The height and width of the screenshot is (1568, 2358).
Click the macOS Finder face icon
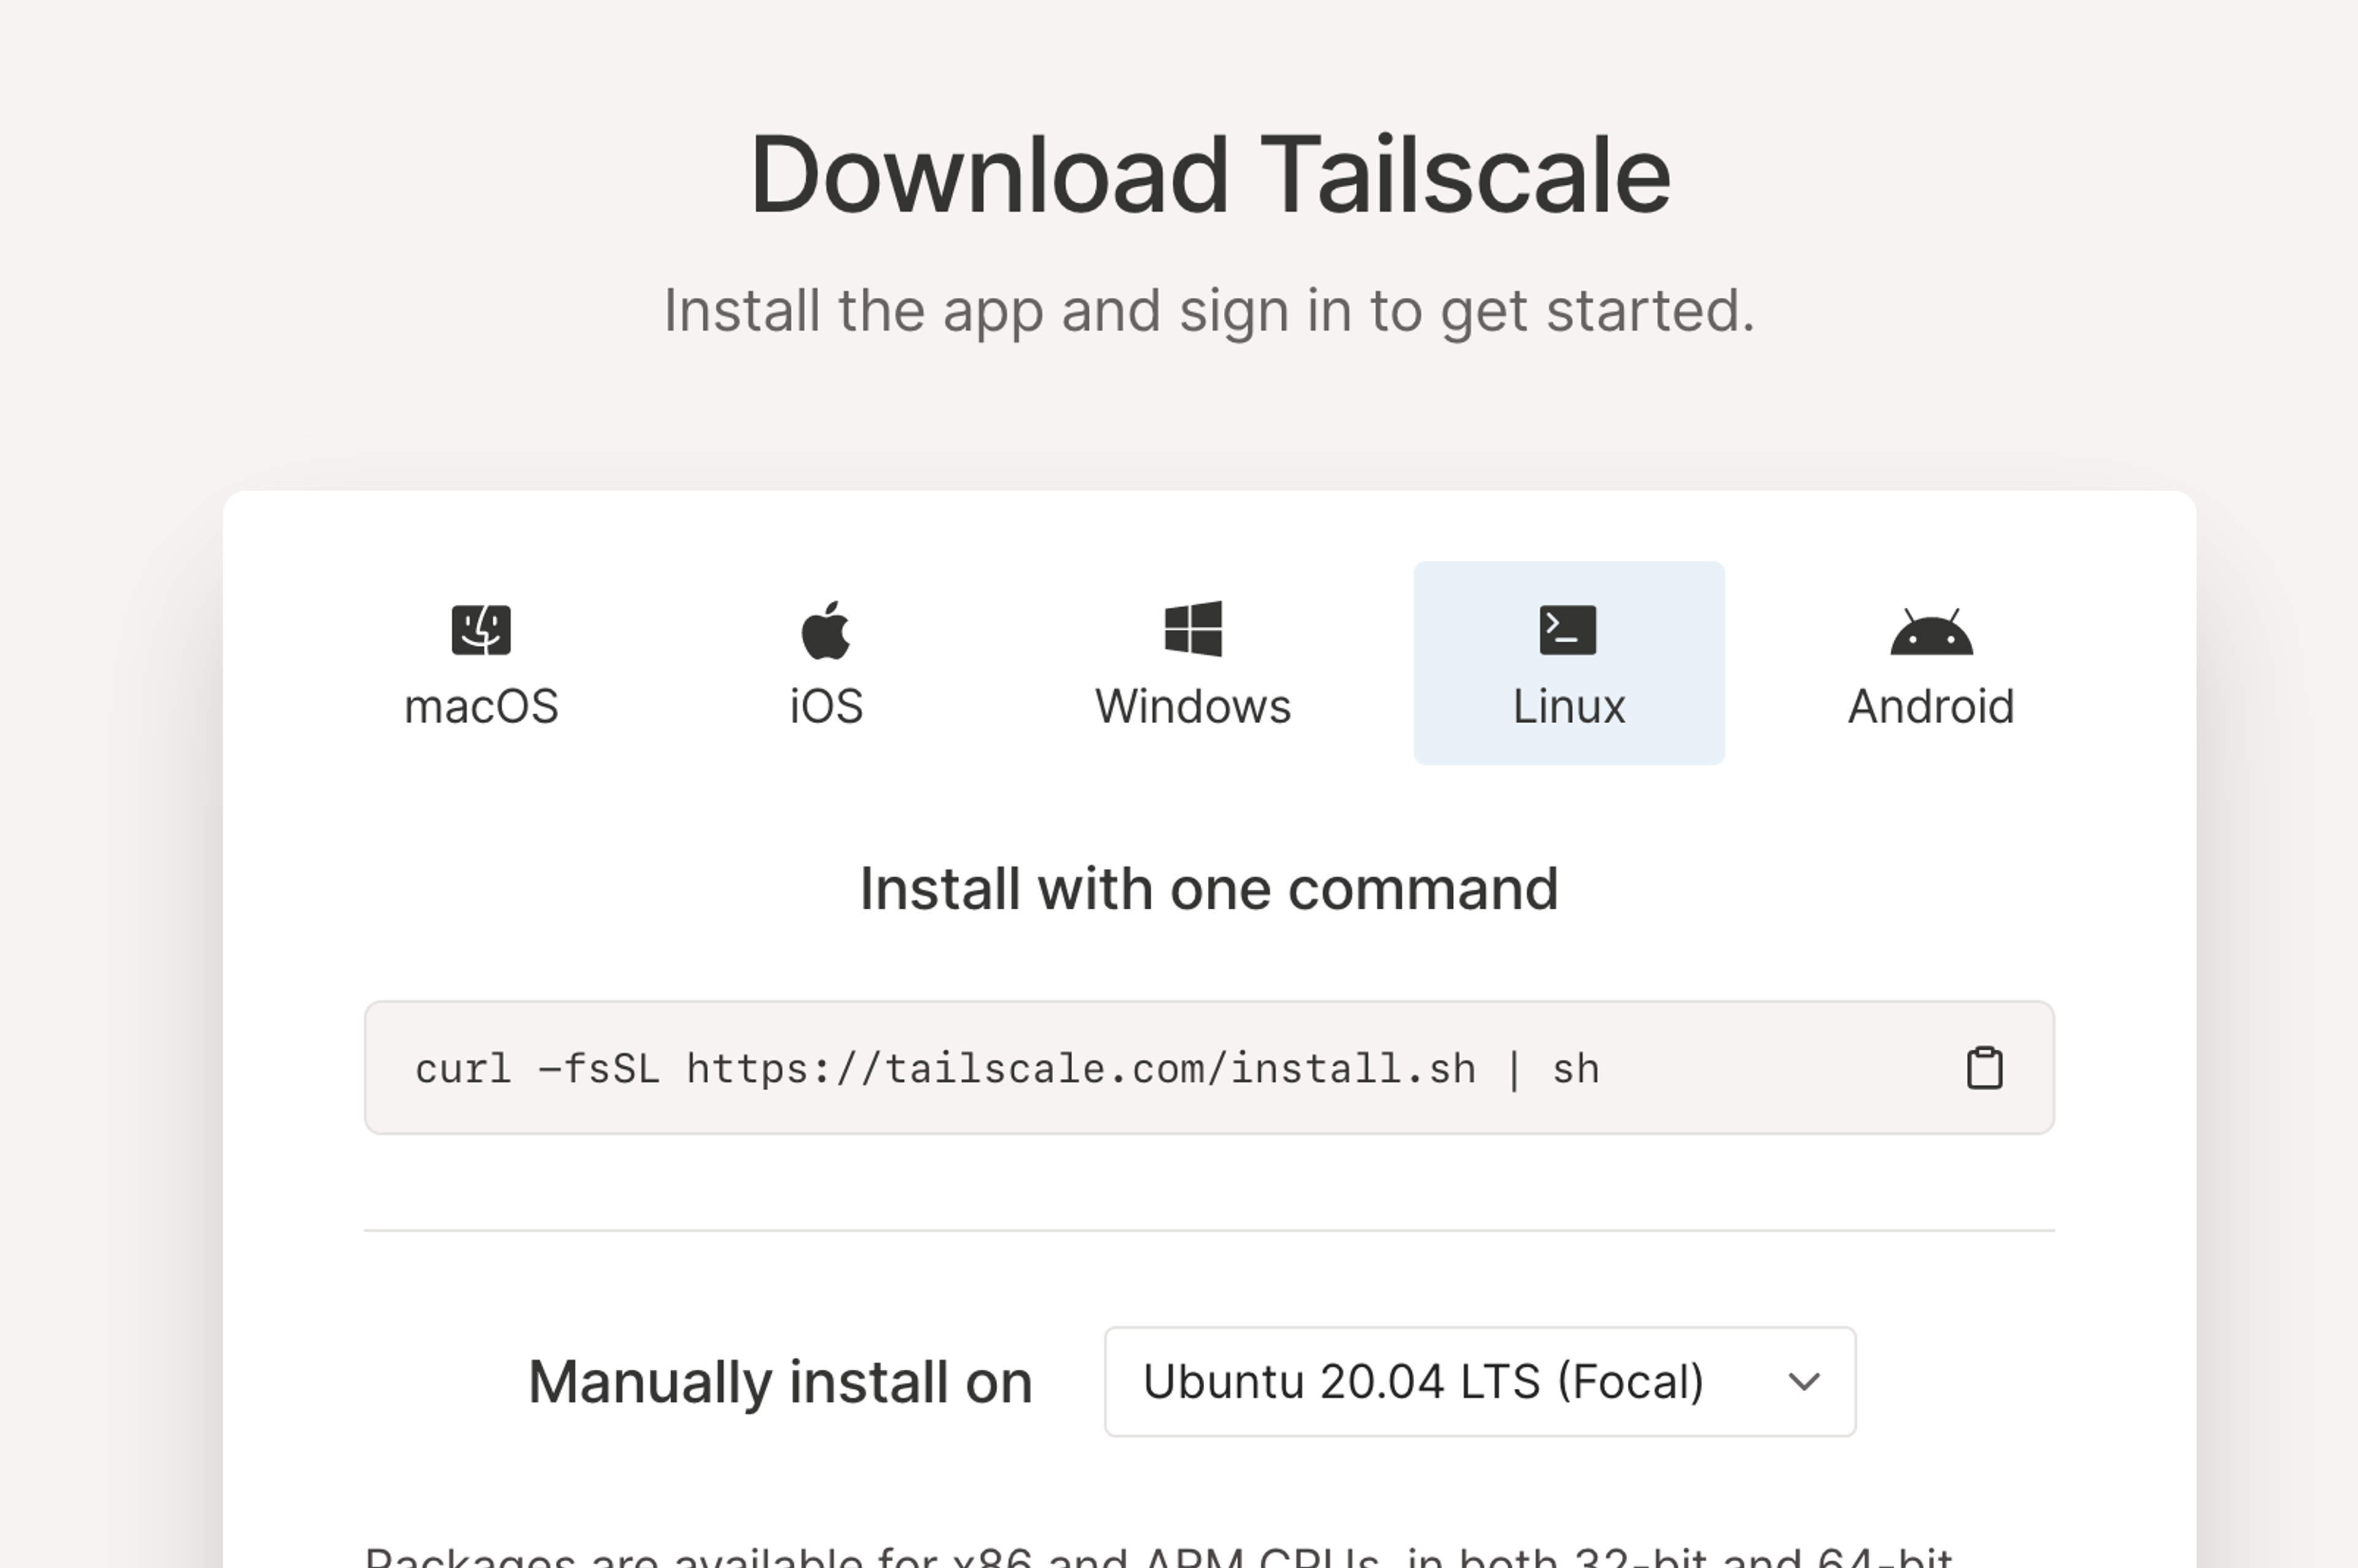481,630
